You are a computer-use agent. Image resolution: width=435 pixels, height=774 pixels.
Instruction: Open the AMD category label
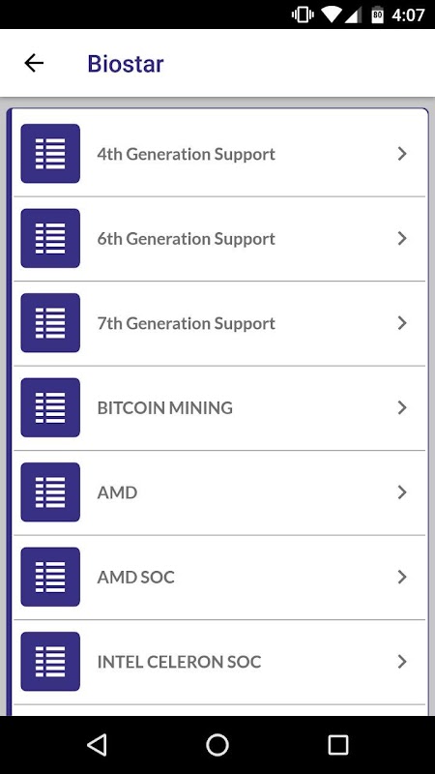pyautogui.click(x=117, y=492)
